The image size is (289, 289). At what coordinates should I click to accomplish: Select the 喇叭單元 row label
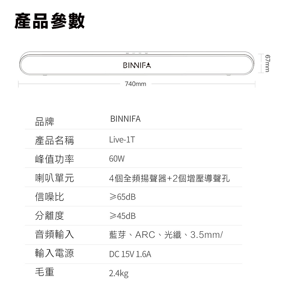54,178
